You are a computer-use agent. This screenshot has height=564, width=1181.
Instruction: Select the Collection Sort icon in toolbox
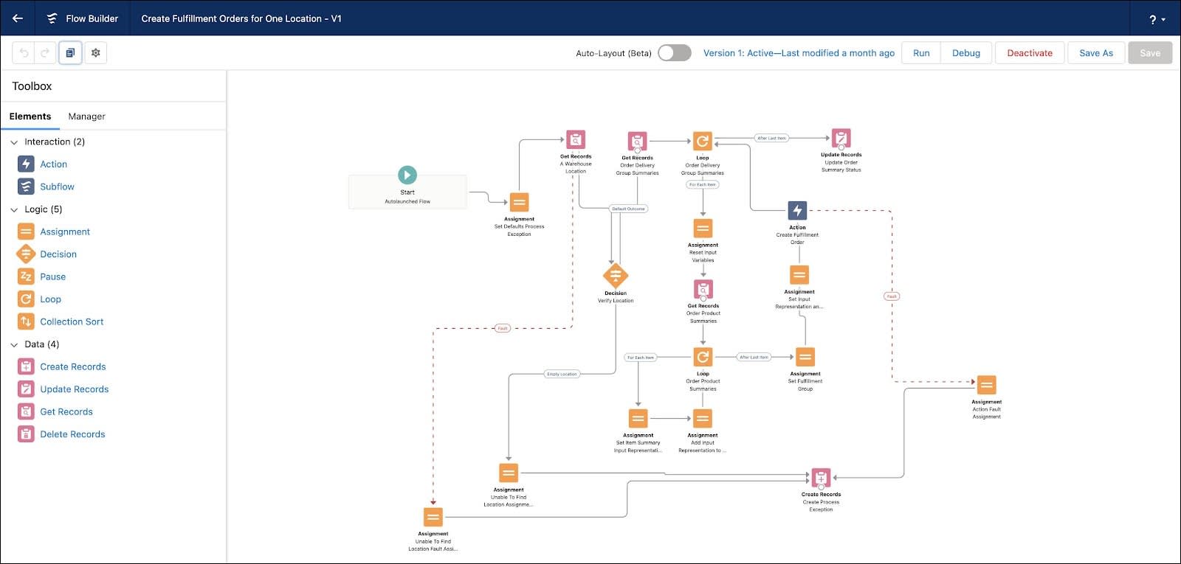pyautogui.click(x=26, y=321)
